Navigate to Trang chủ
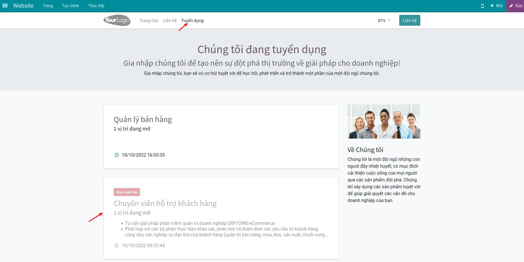Screen dimensions: 524x262 [x=148, y=20]
